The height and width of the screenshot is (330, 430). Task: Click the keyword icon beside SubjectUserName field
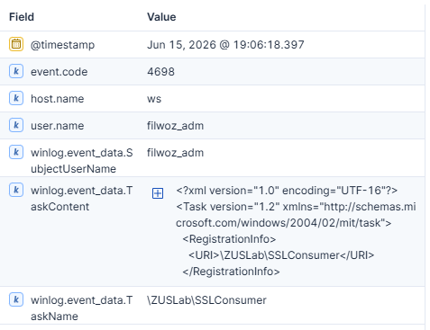pos(16,152)
